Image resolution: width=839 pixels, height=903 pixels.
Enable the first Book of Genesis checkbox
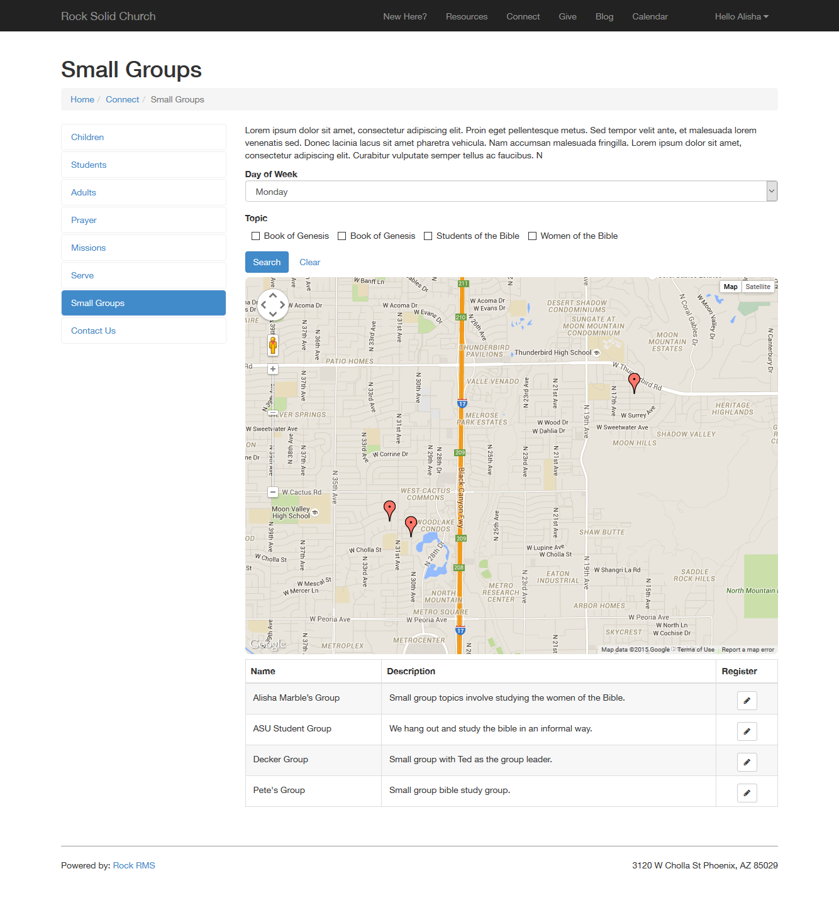[x=255, y=236]
